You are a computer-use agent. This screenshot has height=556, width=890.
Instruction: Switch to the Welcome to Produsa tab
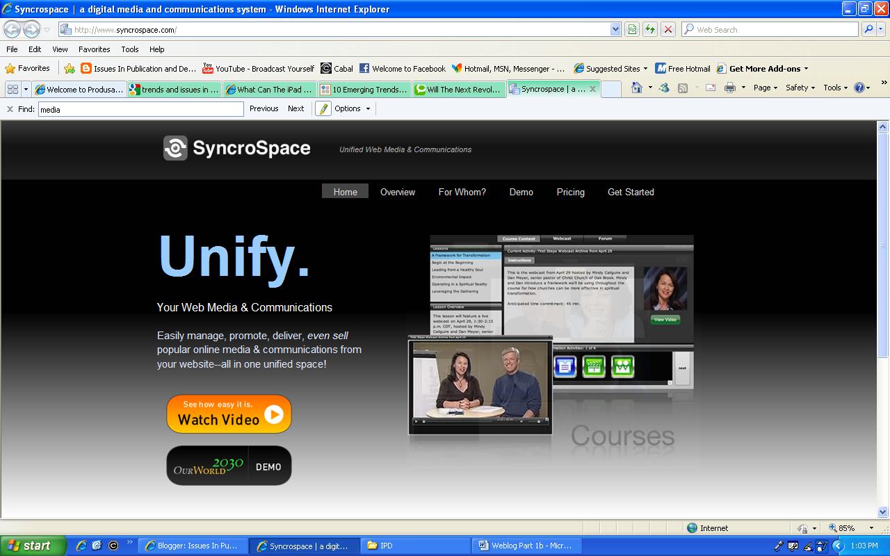click(x=79, y=89)
